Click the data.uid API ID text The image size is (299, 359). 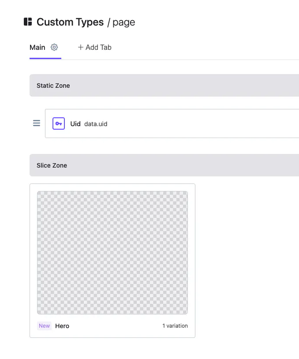pos(96,124)
